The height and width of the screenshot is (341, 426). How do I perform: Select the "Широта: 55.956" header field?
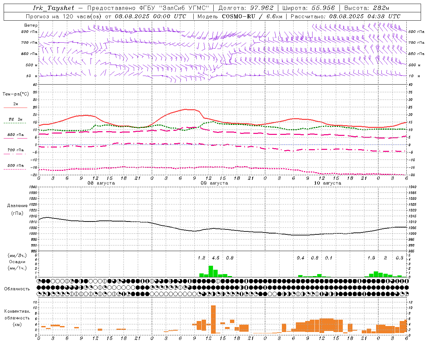309,8
